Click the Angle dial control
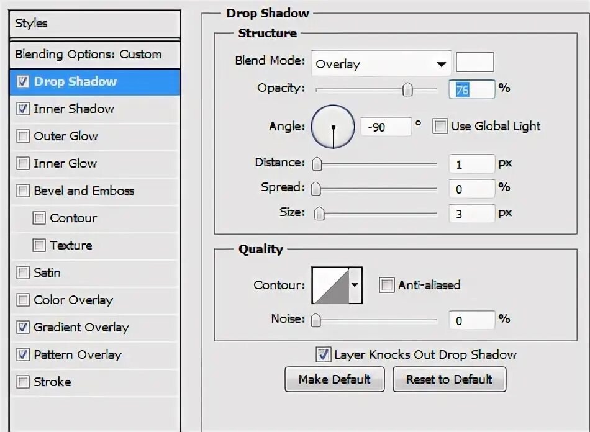 click(x=333, y=127)
